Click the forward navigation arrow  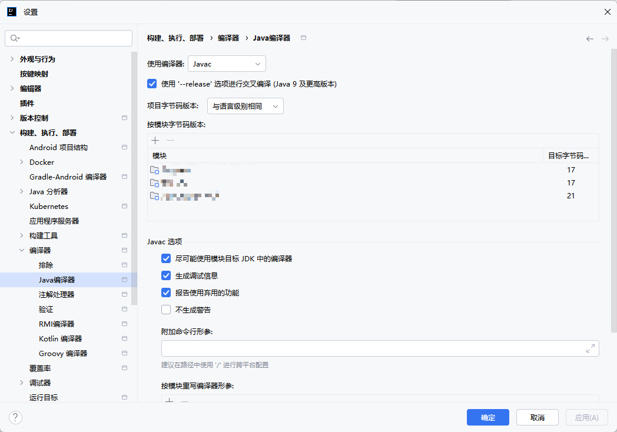coord(605,38)
